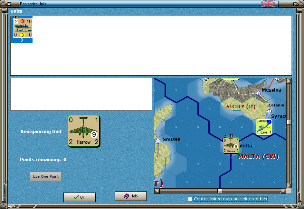Click the Messina city label
The image size is (304, 209).
pyautogui.click(x=271, y=90)
